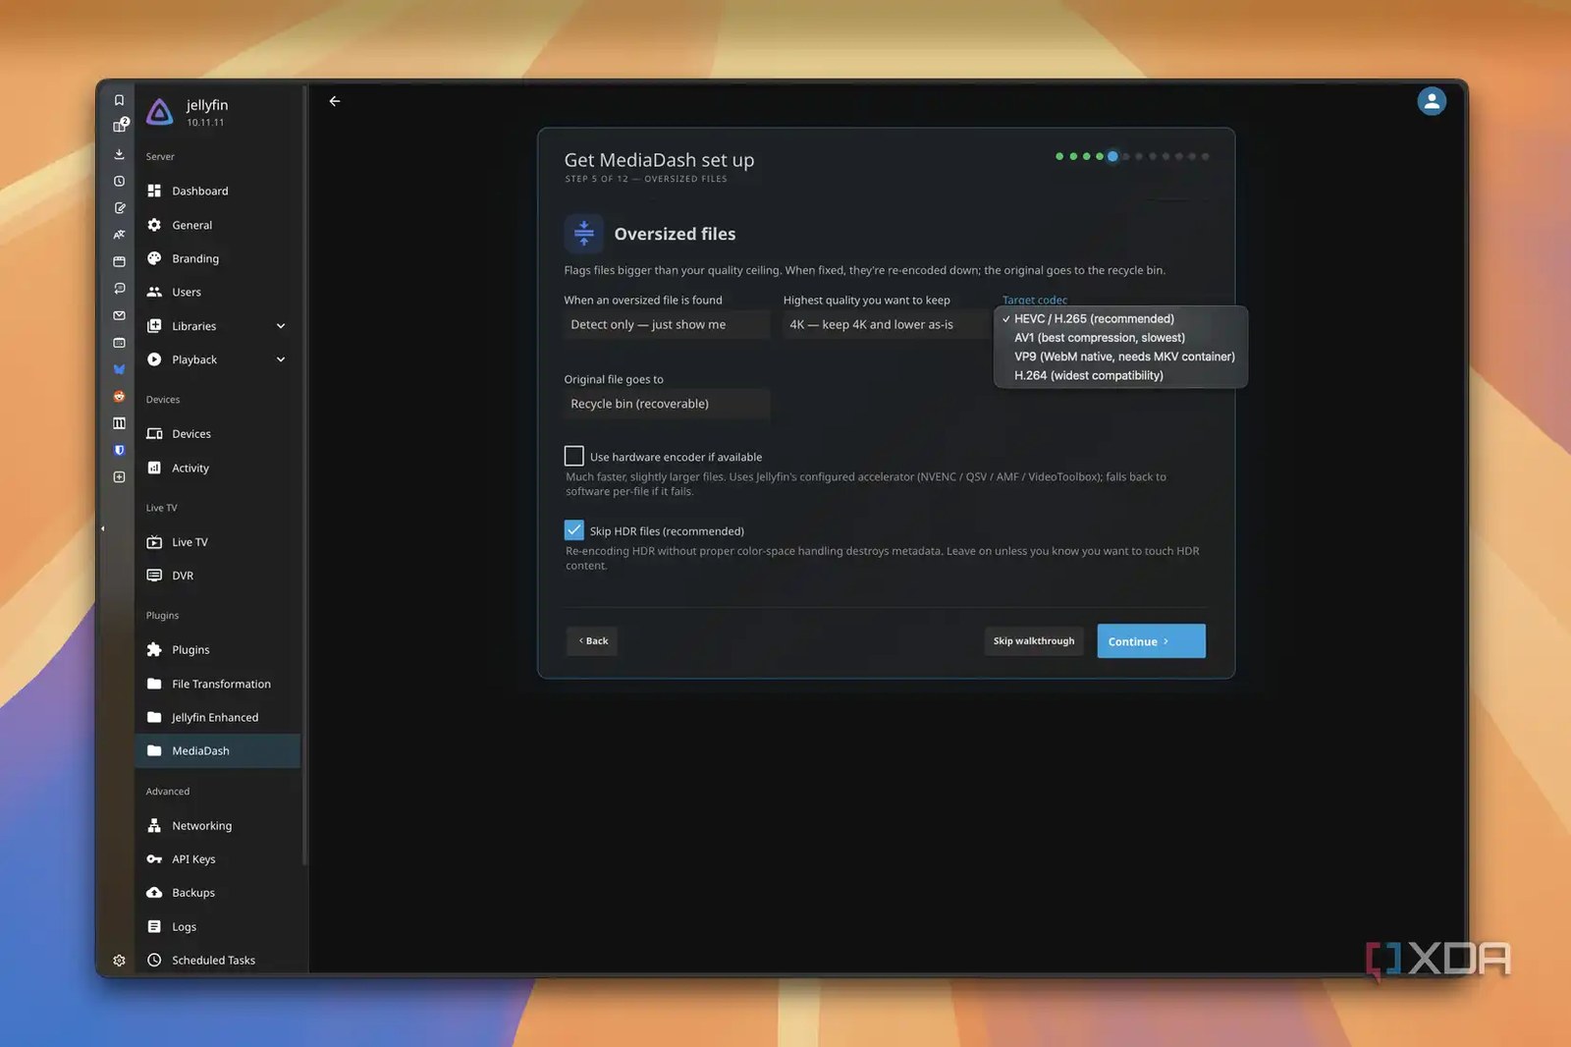Select the MediaDash sidebar entry
The image size is (1571, 1047).
click(218, 750)
